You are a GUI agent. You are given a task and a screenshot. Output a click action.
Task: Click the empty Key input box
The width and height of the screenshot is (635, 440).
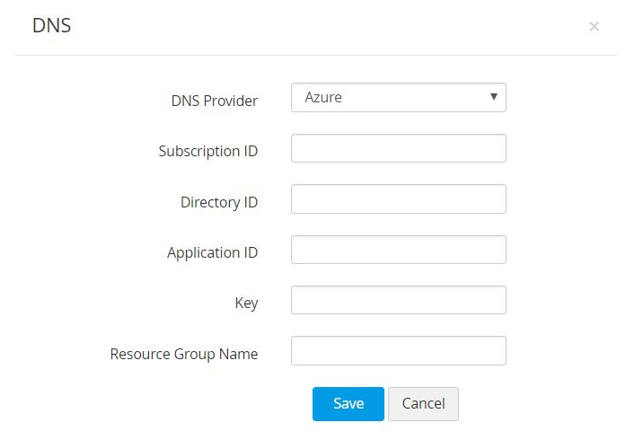(398, 300)
